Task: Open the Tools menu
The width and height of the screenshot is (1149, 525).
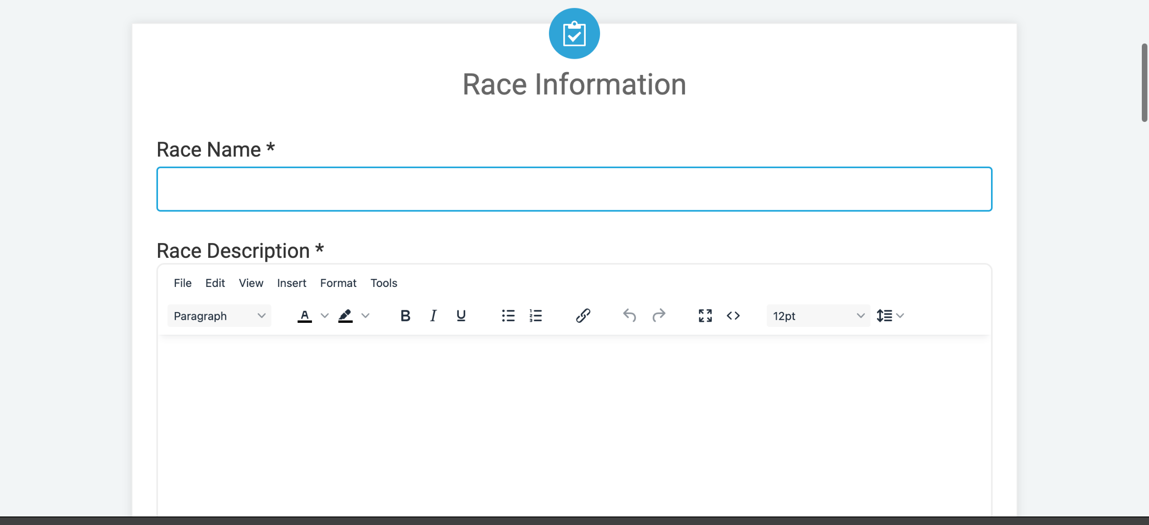Action: pyautogui.click(x=384, y=283)
